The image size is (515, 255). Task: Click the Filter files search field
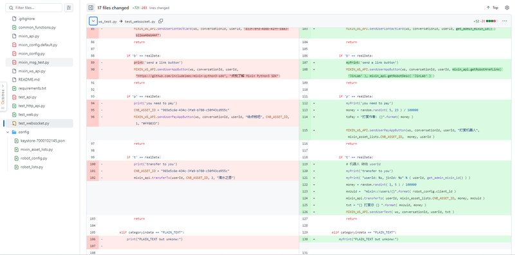[x=34, y=8]
